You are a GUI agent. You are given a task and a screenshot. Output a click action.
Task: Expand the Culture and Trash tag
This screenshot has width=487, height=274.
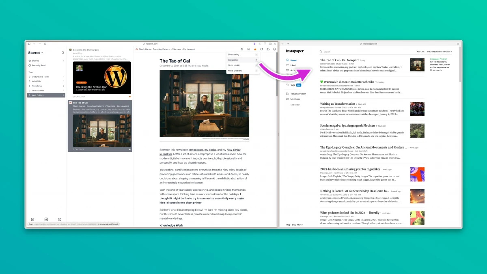point(30,77)
